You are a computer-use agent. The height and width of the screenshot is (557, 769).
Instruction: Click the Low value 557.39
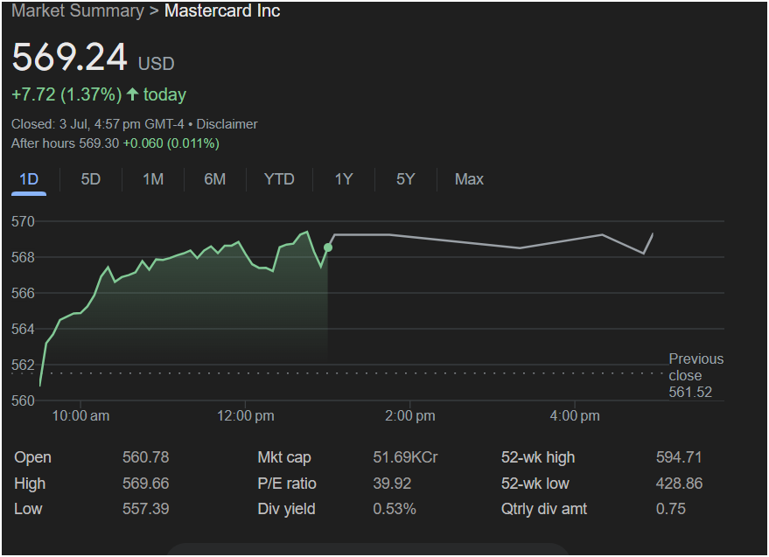coord(145,509)
